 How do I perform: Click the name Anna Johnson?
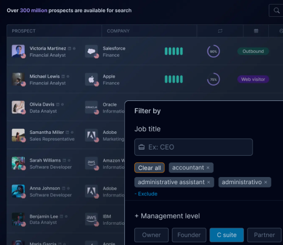(x=45, y=188)
